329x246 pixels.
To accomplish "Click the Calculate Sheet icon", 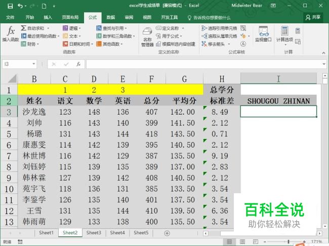I will point(298,42).
